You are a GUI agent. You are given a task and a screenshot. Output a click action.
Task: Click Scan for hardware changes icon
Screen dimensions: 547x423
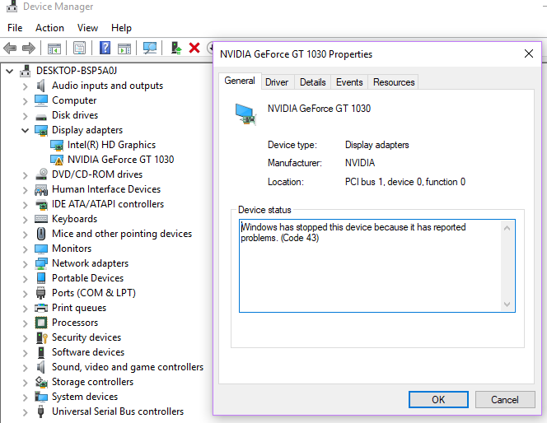pyautogui.click(x=150, y=48)
